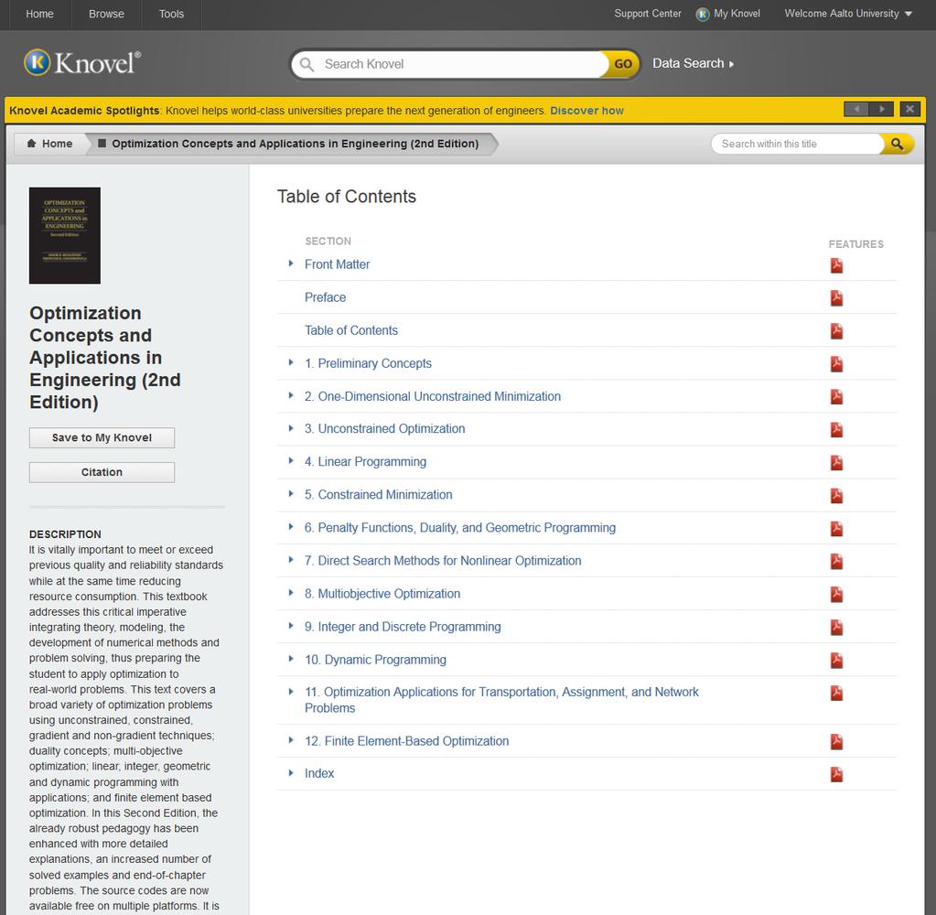Go to Support Center

(648, 14)
